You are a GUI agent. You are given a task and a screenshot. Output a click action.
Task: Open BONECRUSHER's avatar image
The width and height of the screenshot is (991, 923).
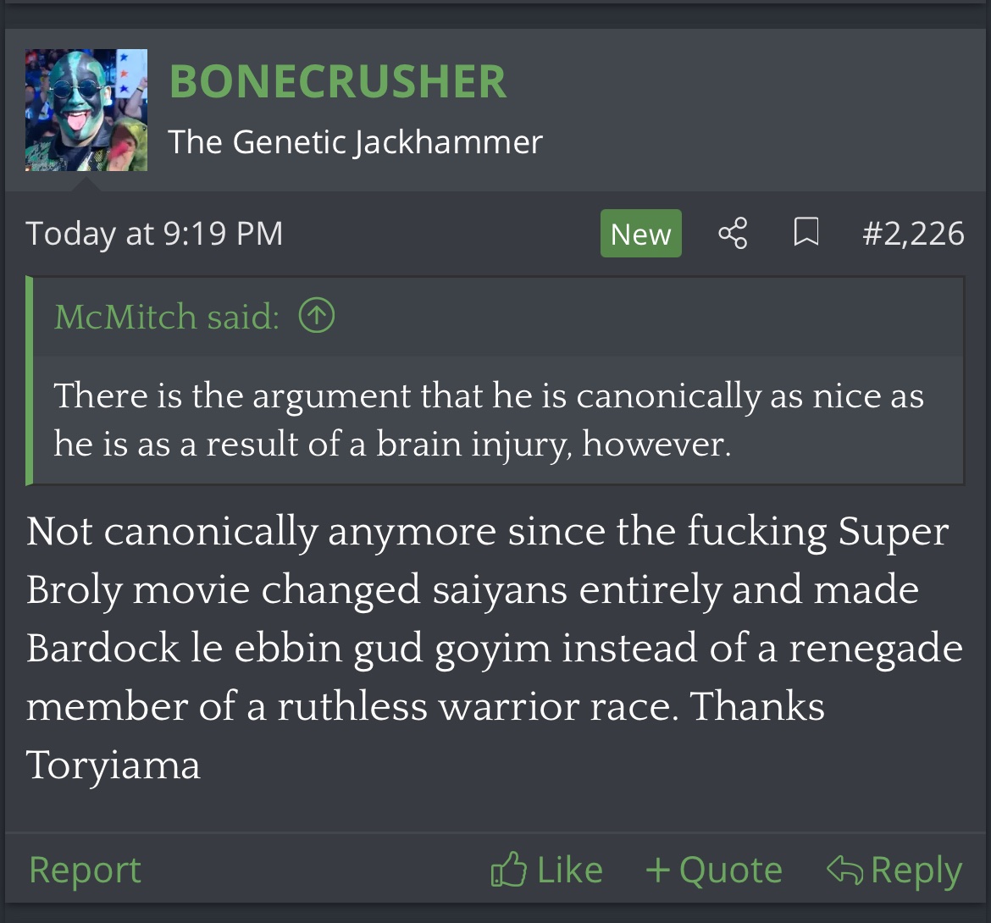86,110
